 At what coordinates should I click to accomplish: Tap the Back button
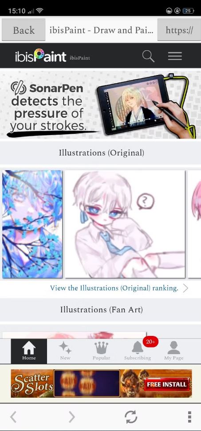[24, 30]
